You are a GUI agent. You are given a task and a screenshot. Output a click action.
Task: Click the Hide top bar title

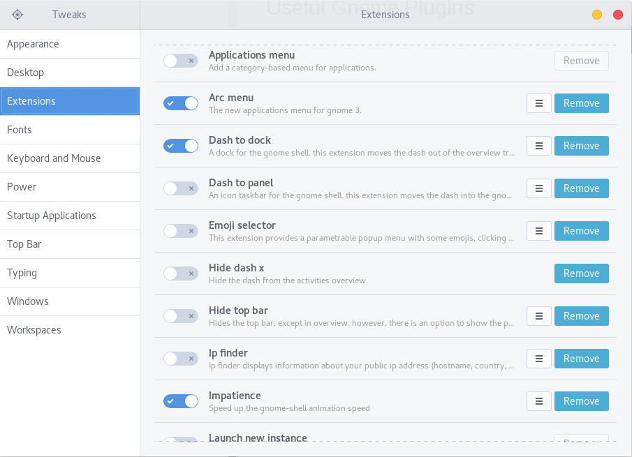(238, 311)
